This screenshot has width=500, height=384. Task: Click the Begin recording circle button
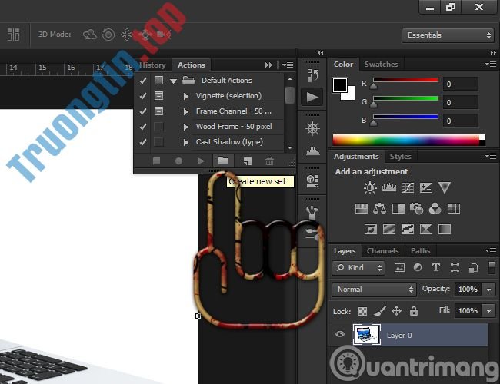pos(179,161)
